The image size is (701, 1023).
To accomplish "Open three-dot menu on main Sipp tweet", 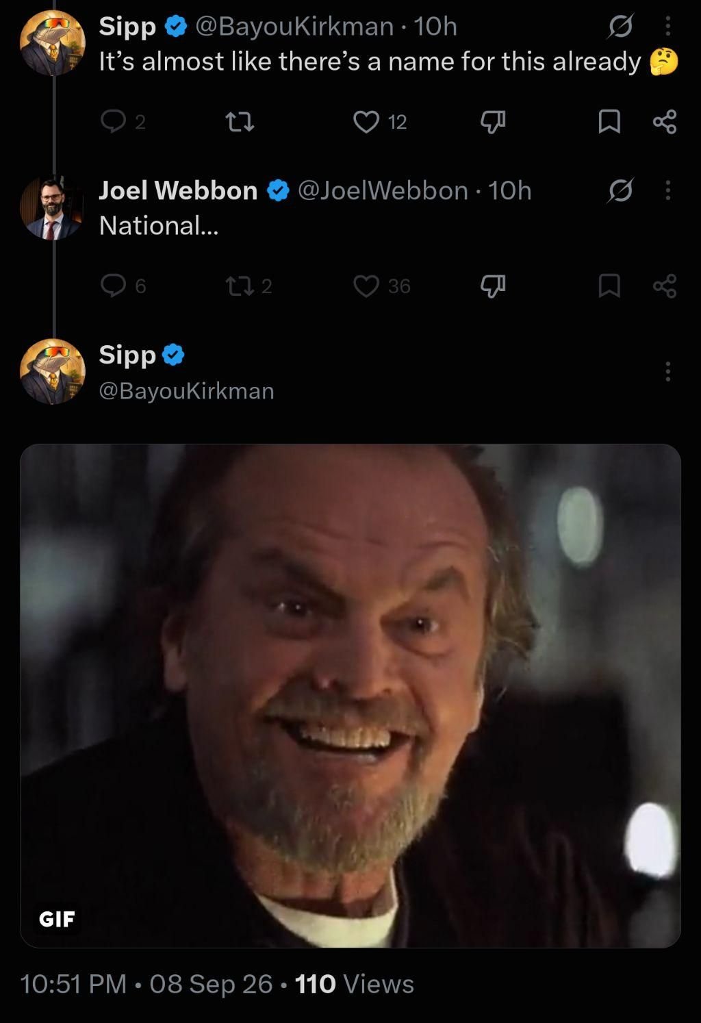I will [668, 372].
